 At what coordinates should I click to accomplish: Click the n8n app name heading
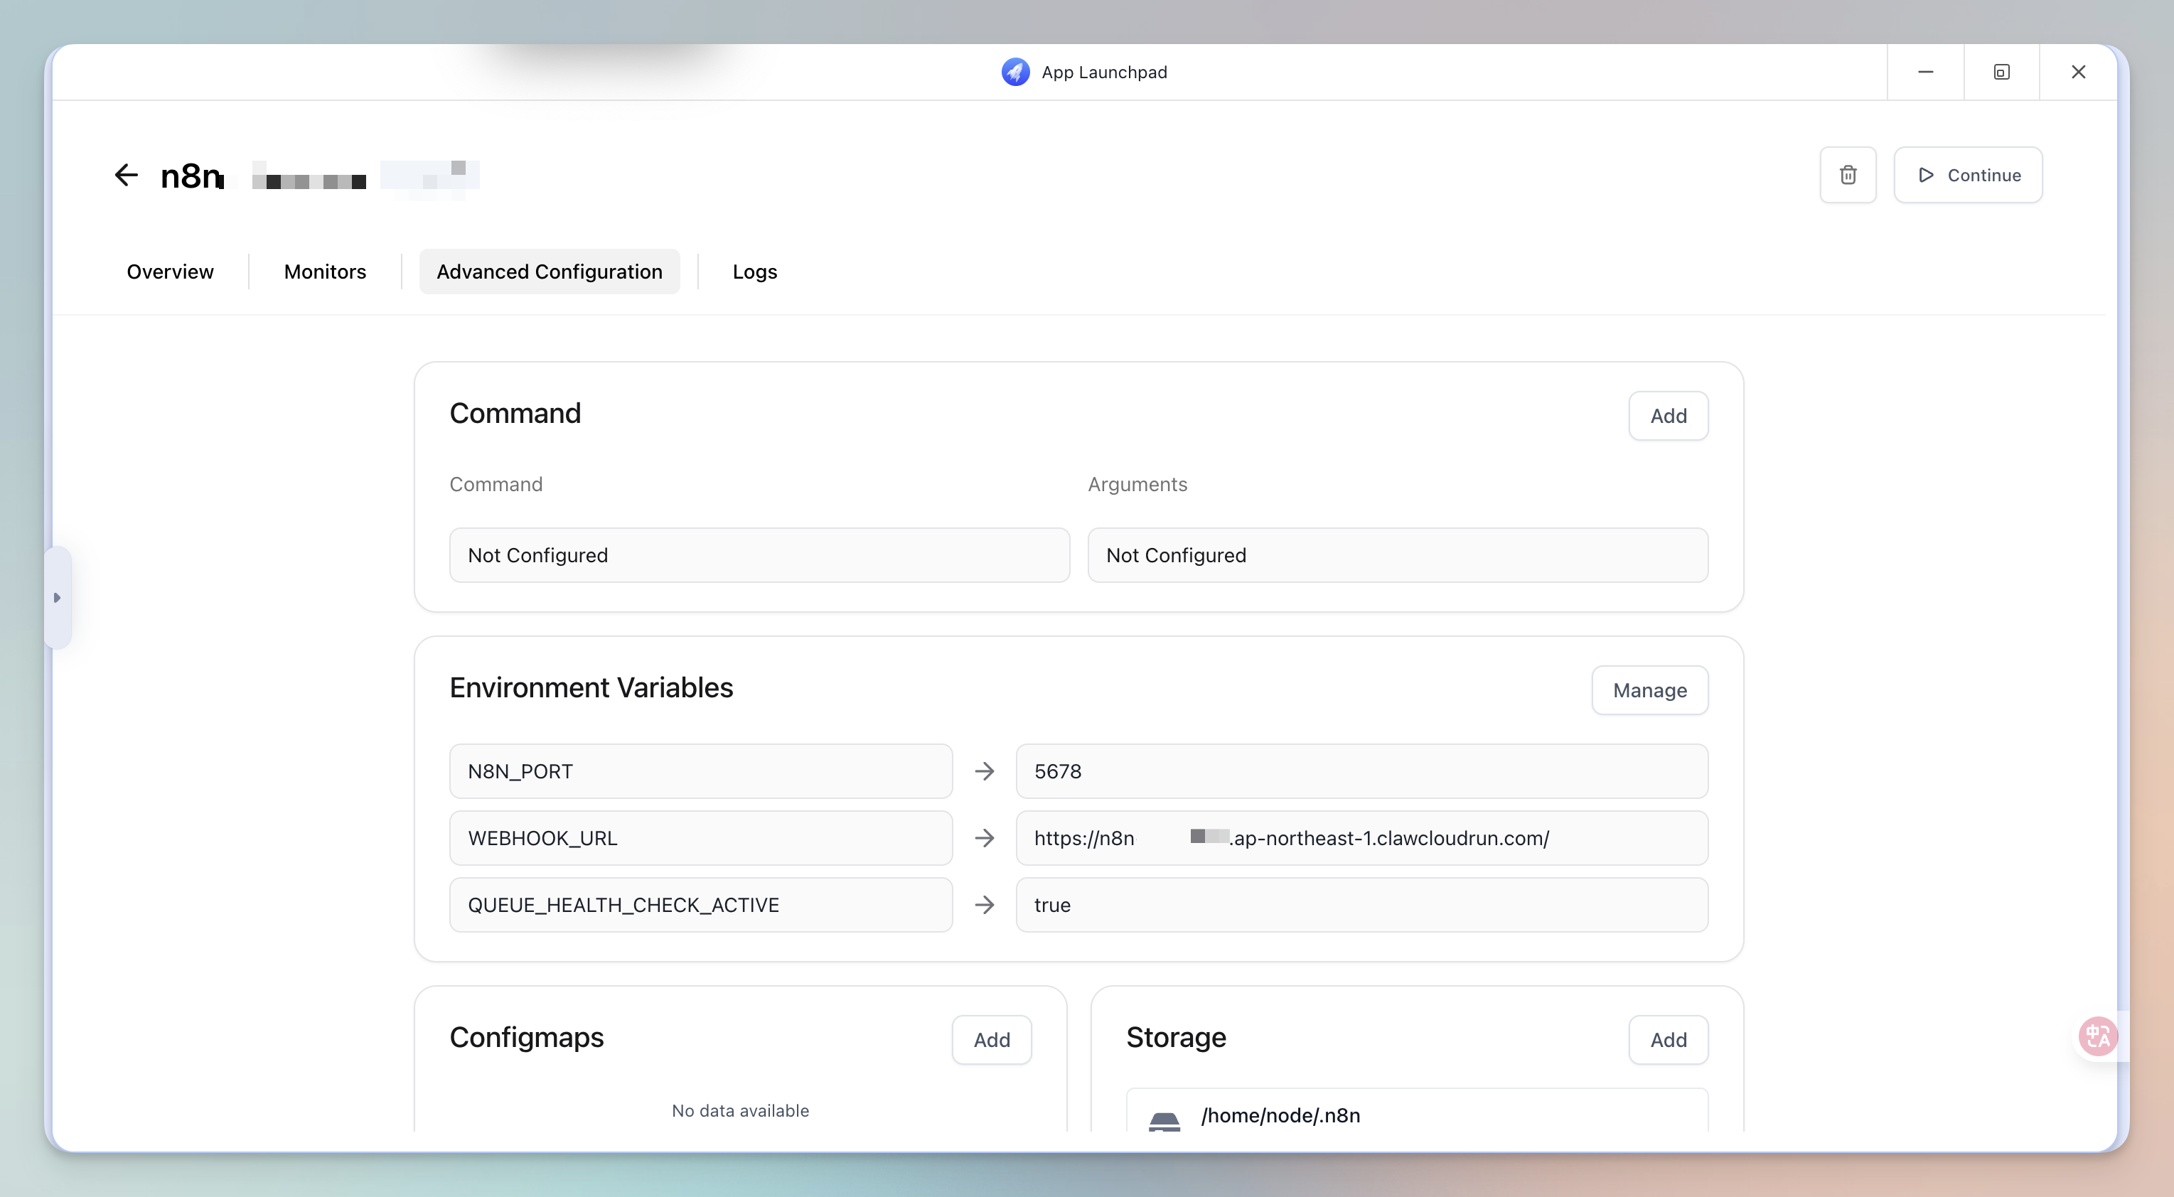click(x=193, y=176)
